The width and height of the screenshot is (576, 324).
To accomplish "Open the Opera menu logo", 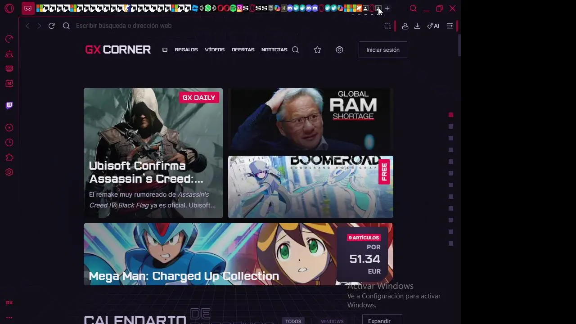I will pos(9,9).
